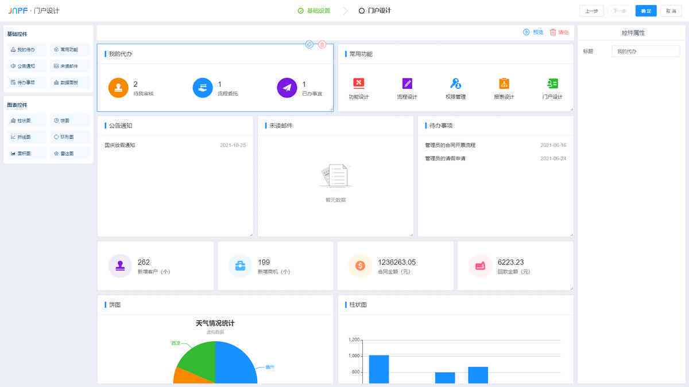Click the 取消 button
The image size is (689, 387).
pyautogui.click(x=671, y=11)
